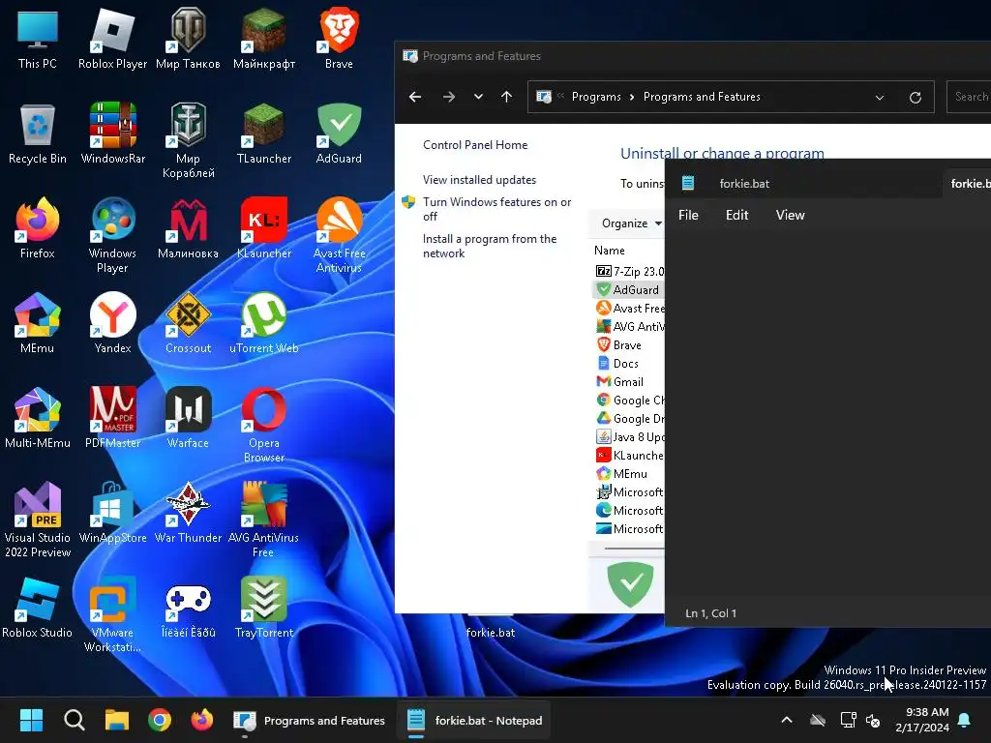Viewport: 991px width, 743px height.
Task: Open Notepad View menu
Action: tap(790, 215)
